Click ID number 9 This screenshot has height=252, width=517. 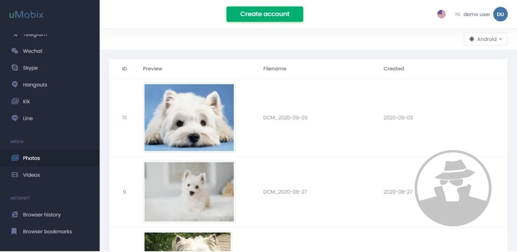[x=124, y=192]
